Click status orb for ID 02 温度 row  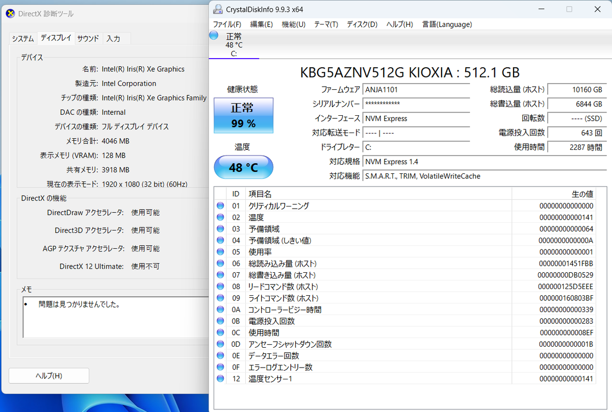pyautogui.click(x=220, y=217)
